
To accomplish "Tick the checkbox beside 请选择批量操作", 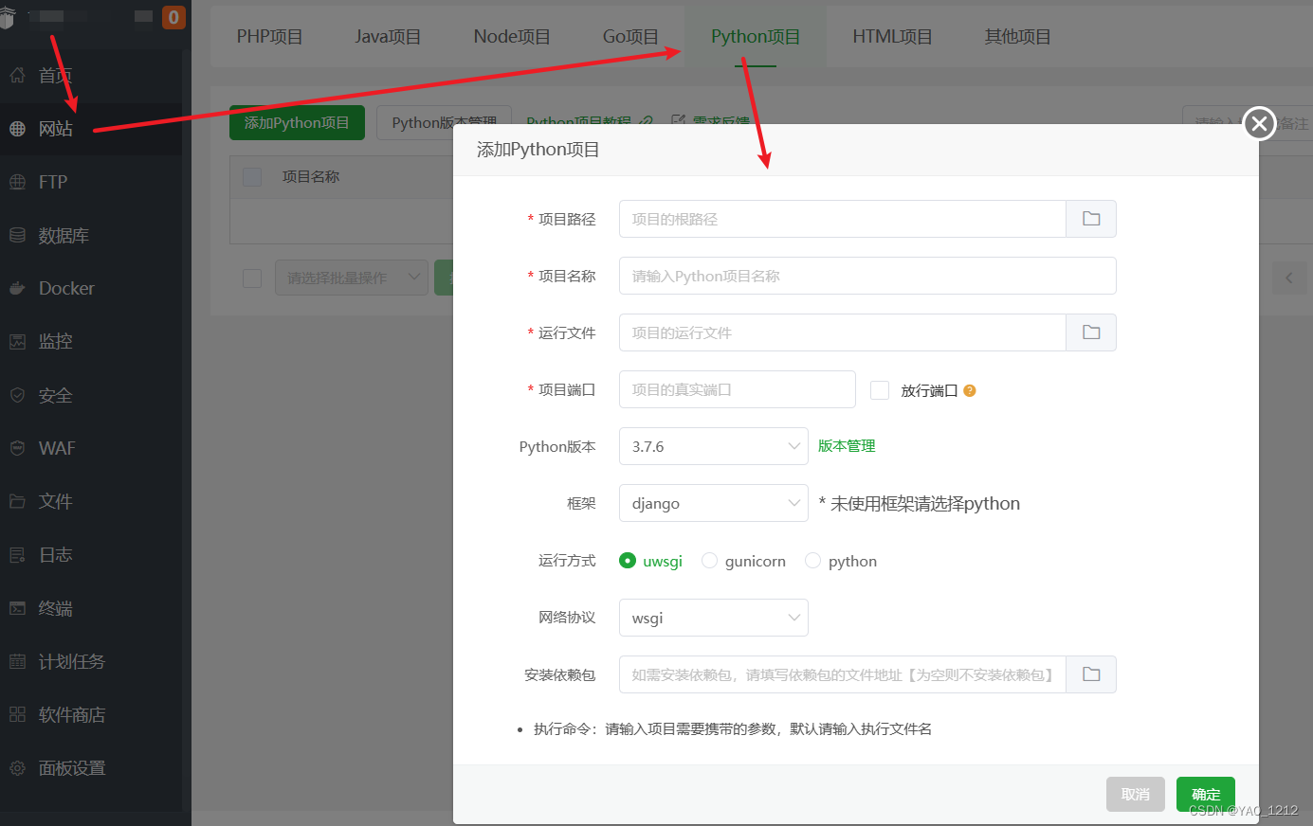I will tap(252, 278).
